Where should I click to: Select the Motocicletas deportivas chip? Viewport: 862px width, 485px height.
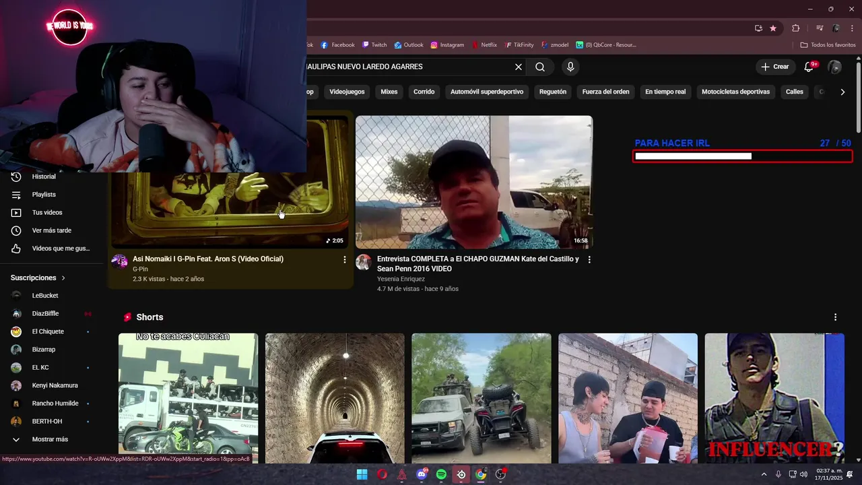click(x=735, y=92)
